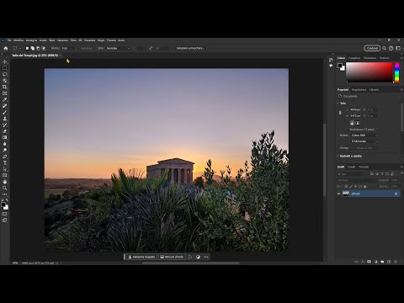Select the Brush tool
Image resolution: width=404 pixels, height=303 pixels.
click(5, 112)
